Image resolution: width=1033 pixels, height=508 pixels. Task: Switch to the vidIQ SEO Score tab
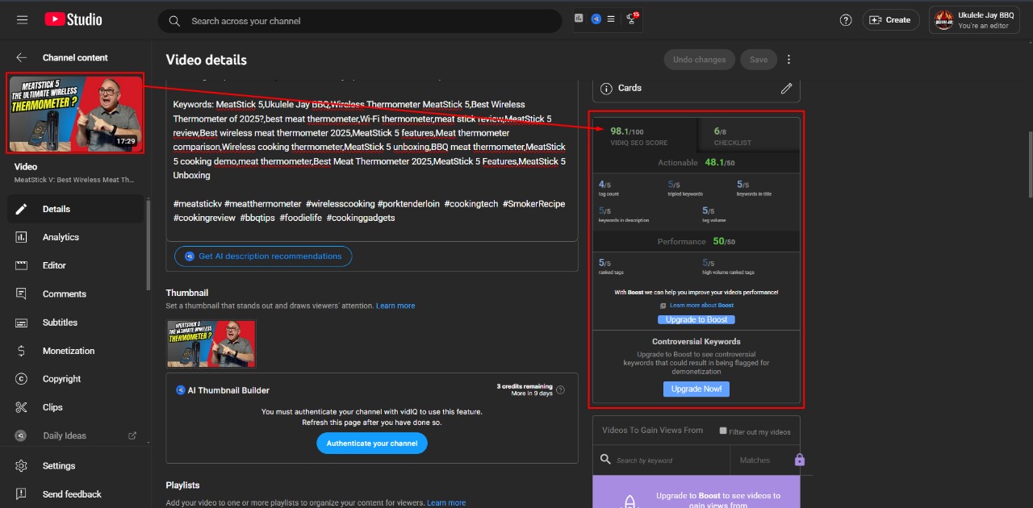[645, 135]
